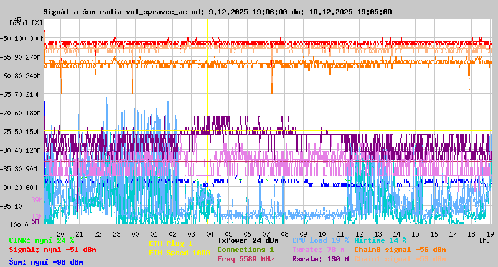The image size is (498, 267).
Task: Click the Chain0 signal legend label
Action: point(400,250)
